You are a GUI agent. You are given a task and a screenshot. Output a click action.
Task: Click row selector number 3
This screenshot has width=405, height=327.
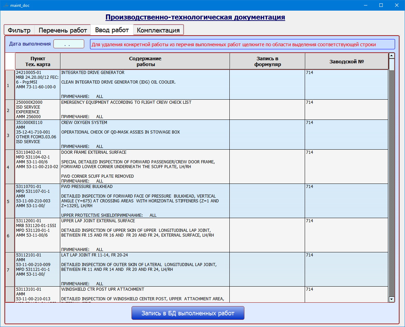coord(10,135)
